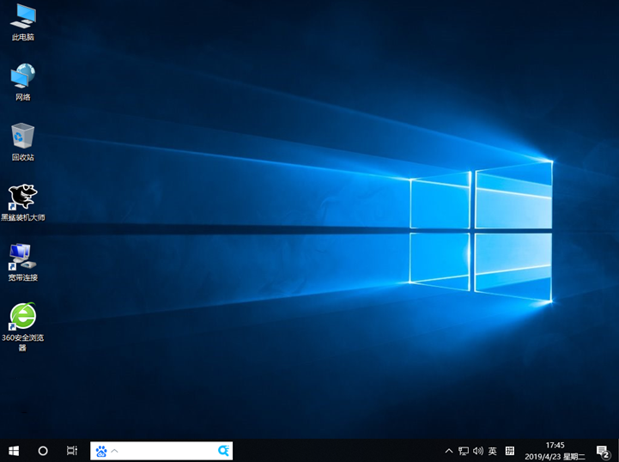
Task: Open the Action Center notifications icon
Action: coord(603,451)
